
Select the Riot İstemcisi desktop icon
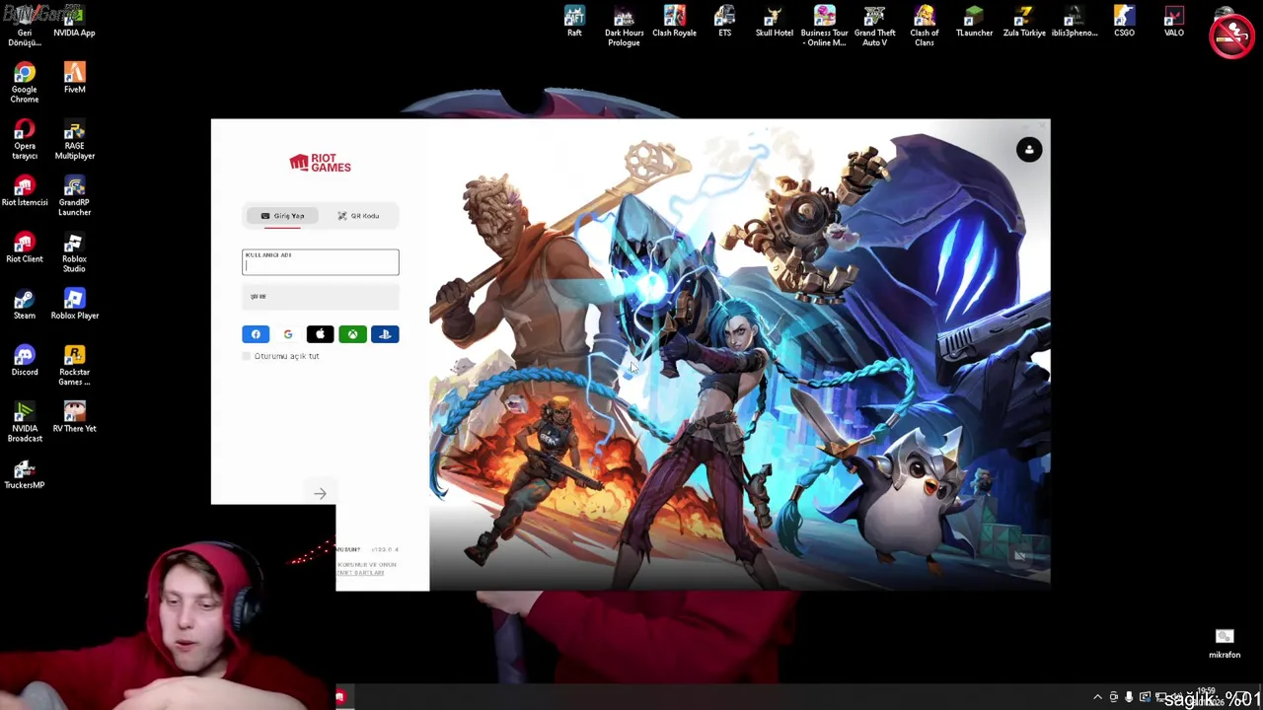pyautogui.click(x=25, y=191)
